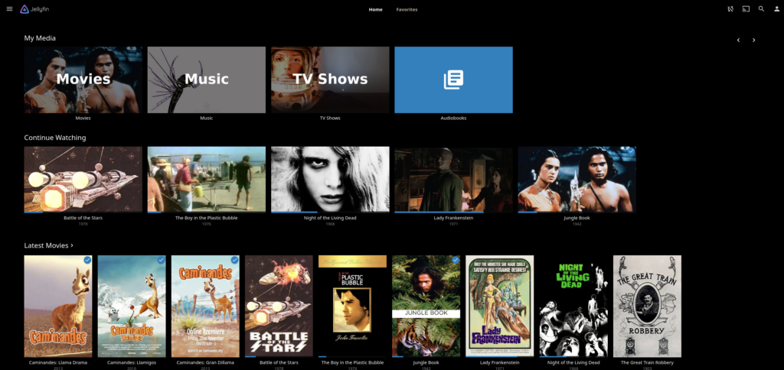Open the search magnifier icon
Viewport: 784px width, 370px height.
pyautogui.click(x=762, y=9)
